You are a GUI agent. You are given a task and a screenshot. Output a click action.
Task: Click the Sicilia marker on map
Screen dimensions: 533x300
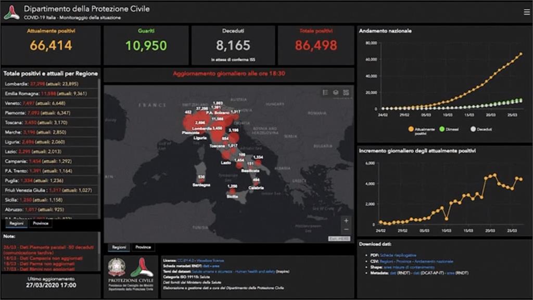click(x=233, y=191)
